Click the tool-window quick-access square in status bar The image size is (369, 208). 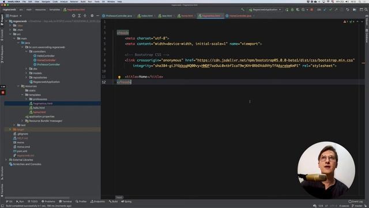pos(2,206)
